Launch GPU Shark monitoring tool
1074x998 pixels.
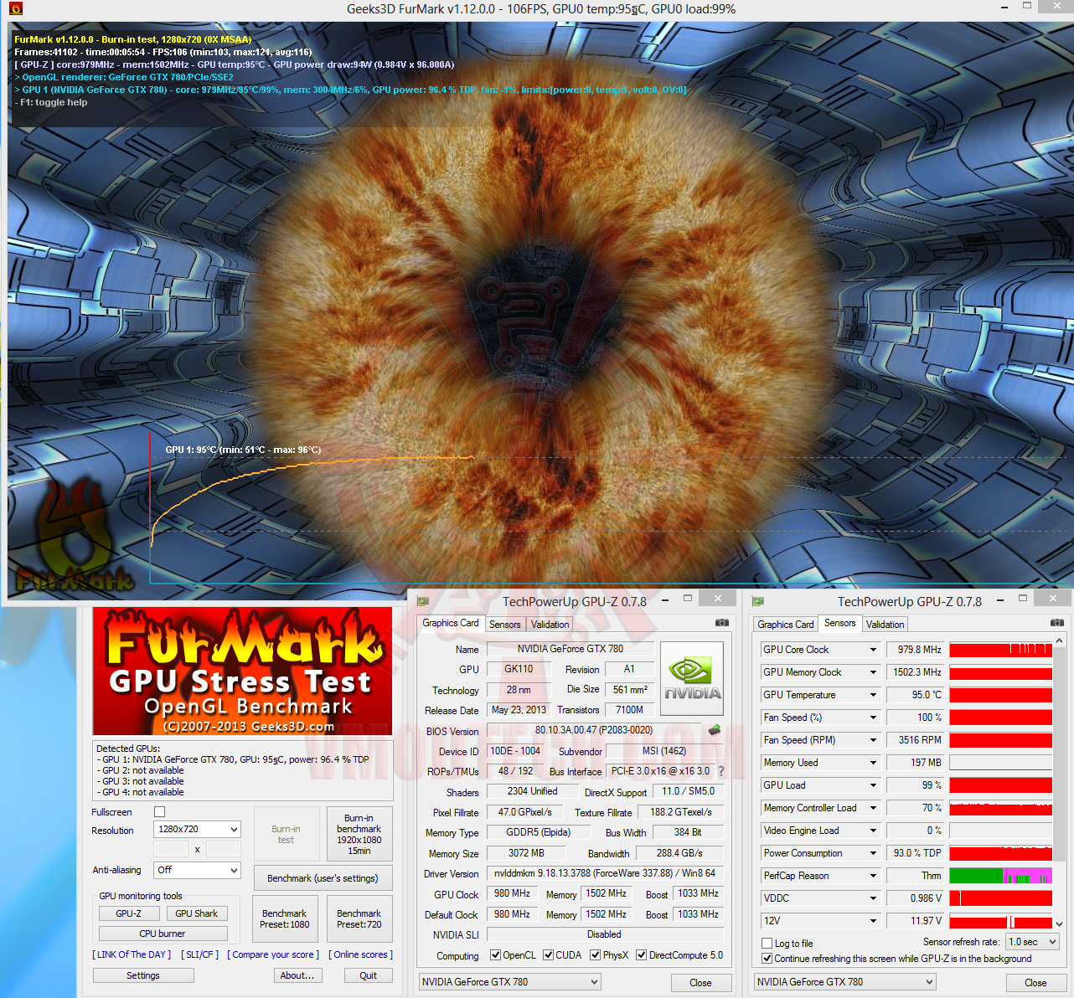[197, 913]
